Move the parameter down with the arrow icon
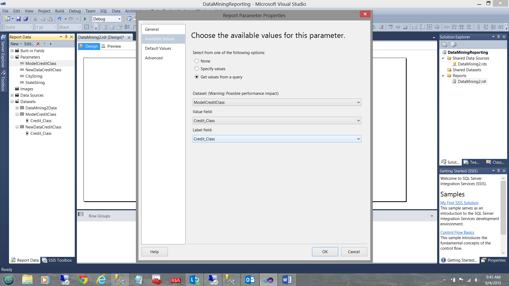Viewport: 509px width, 286px height. pos(51,44)
